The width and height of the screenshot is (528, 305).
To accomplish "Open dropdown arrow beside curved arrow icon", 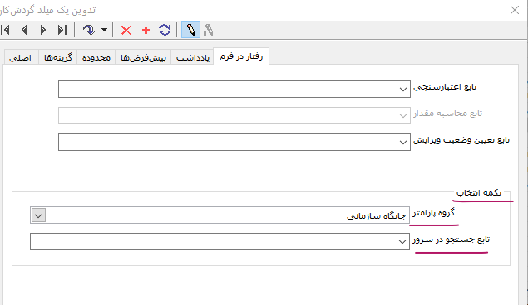I will click(x=105, y=30).
